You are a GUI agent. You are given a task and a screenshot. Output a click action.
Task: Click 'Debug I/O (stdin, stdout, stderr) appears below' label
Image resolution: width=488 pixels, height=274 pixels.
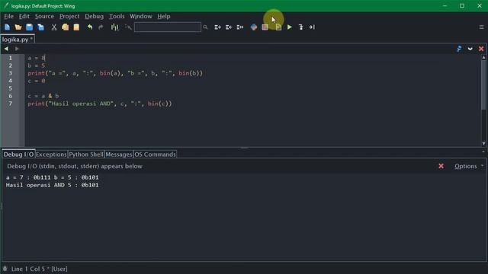75,166
